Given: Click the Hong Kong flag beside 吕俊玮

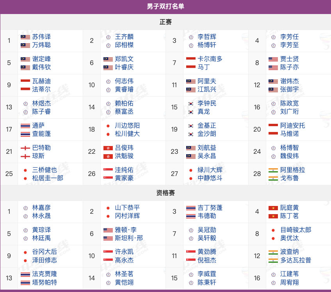Looking at the screenshot, I should pos(108,148).
